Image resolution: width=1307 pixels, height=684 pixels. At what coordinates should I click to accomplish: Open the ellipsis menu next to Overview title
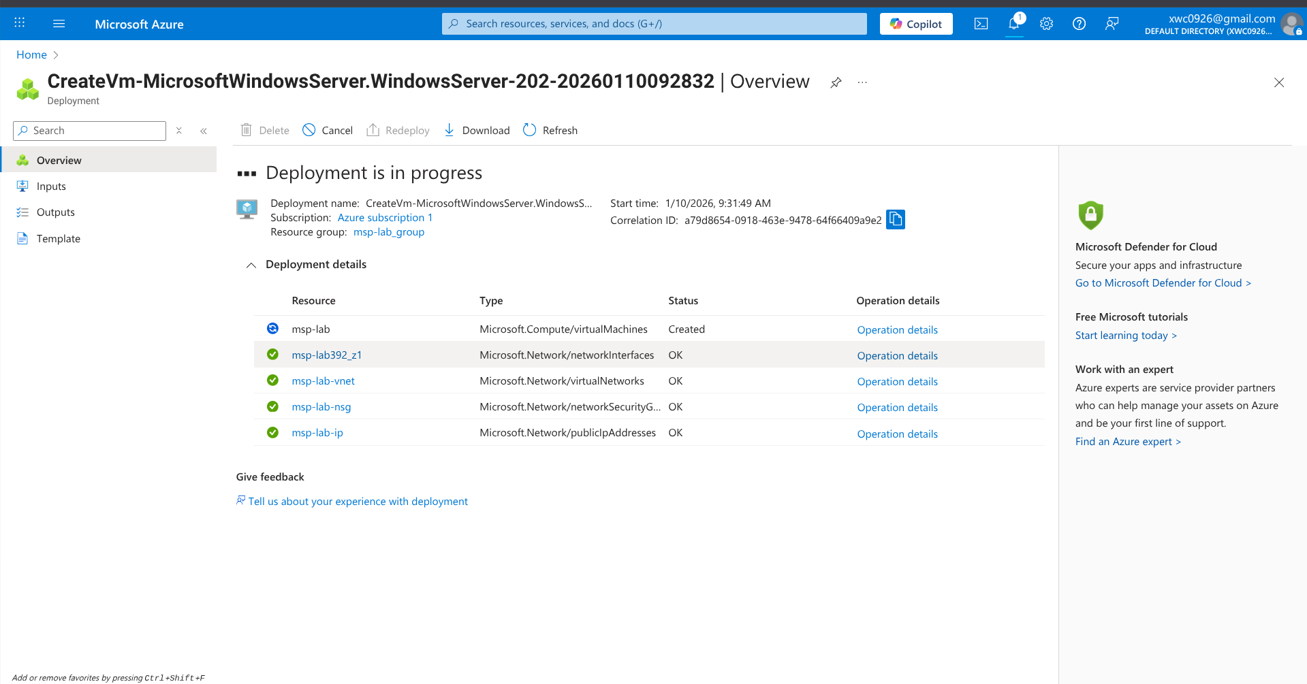(x=862, y=82)
